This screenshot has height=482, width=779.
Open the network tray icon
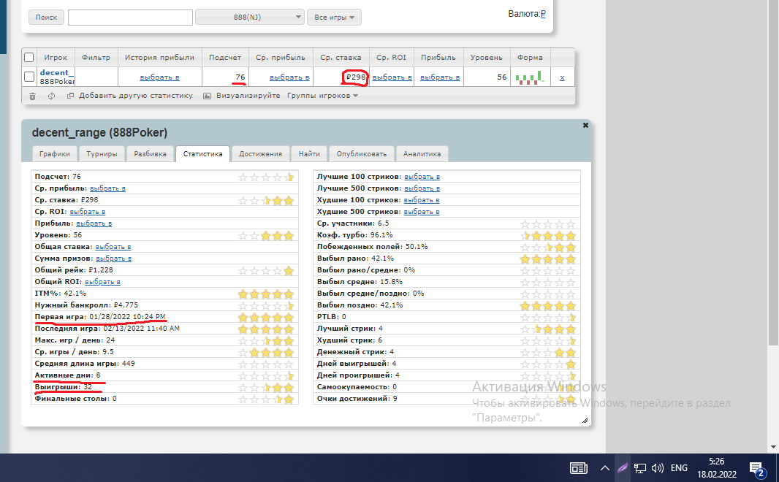(640, 467)
